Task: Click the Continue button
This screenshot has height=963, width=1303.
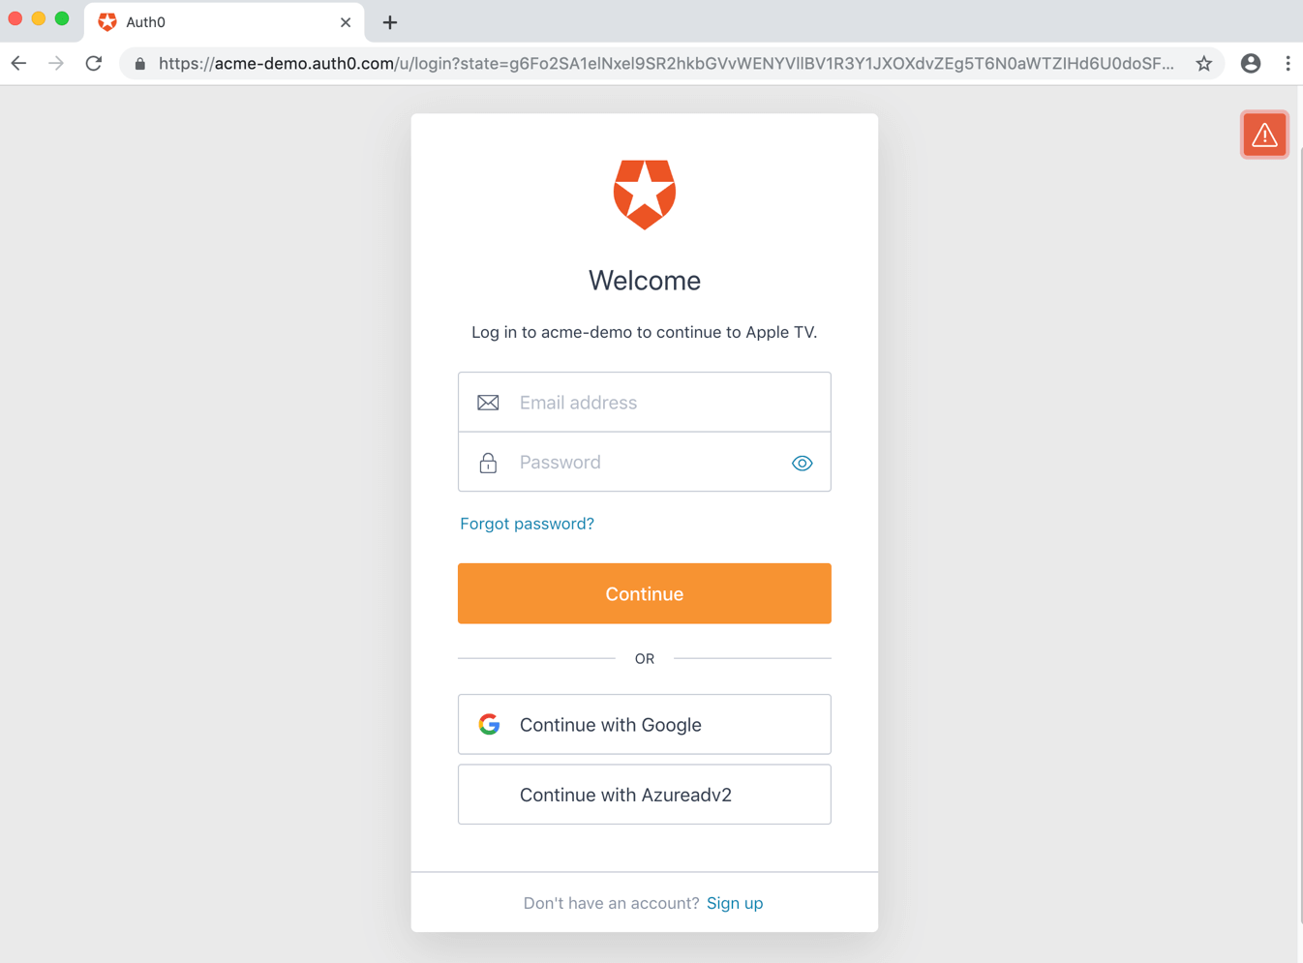Action: (644, 593)
